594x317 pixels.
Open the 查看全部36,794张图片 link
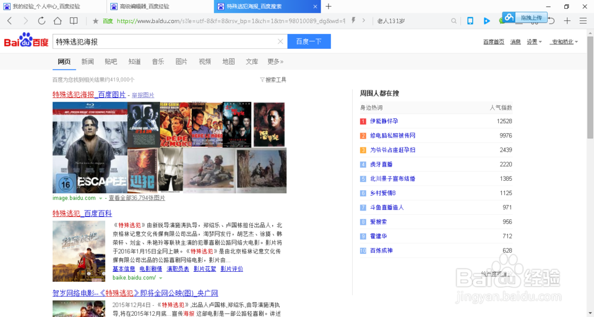[x=137, y=198]
